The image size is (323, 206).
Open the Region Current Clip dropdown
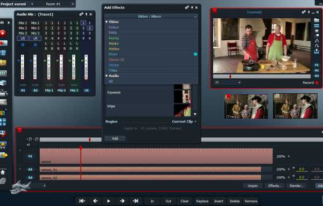click(184, 121)
